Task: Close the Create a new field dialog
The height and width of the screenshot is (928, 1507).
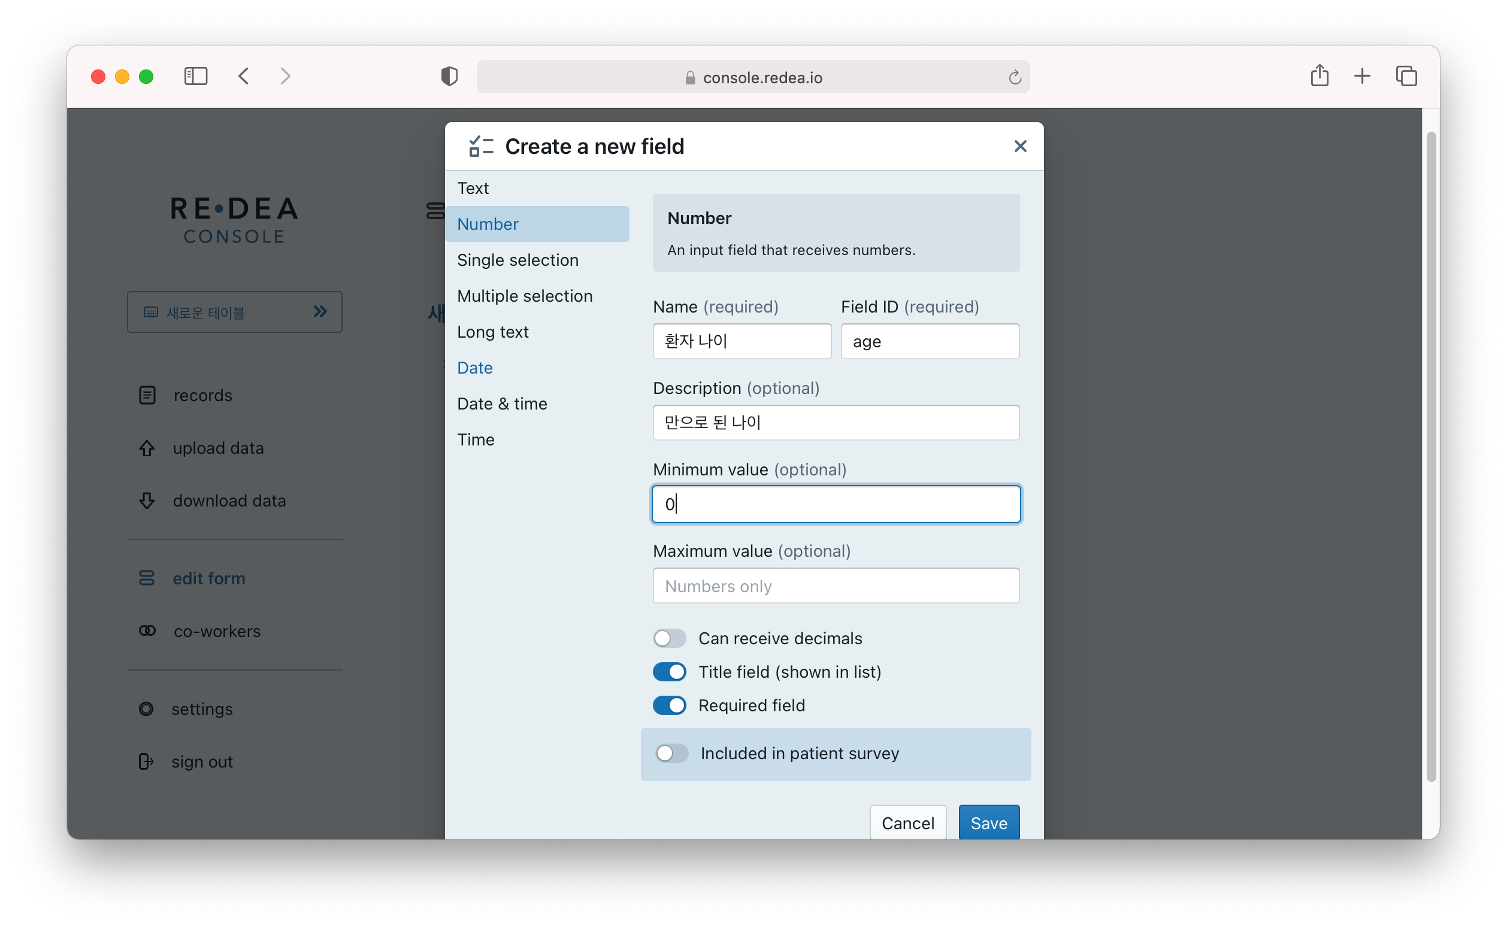Action: pyautogui.click(x=1019, y=146)
